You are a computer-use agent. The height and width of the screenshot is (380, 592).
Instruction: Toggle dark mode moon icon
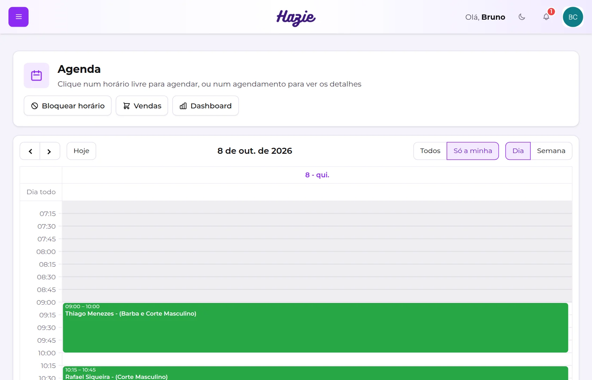coord(522,17)
